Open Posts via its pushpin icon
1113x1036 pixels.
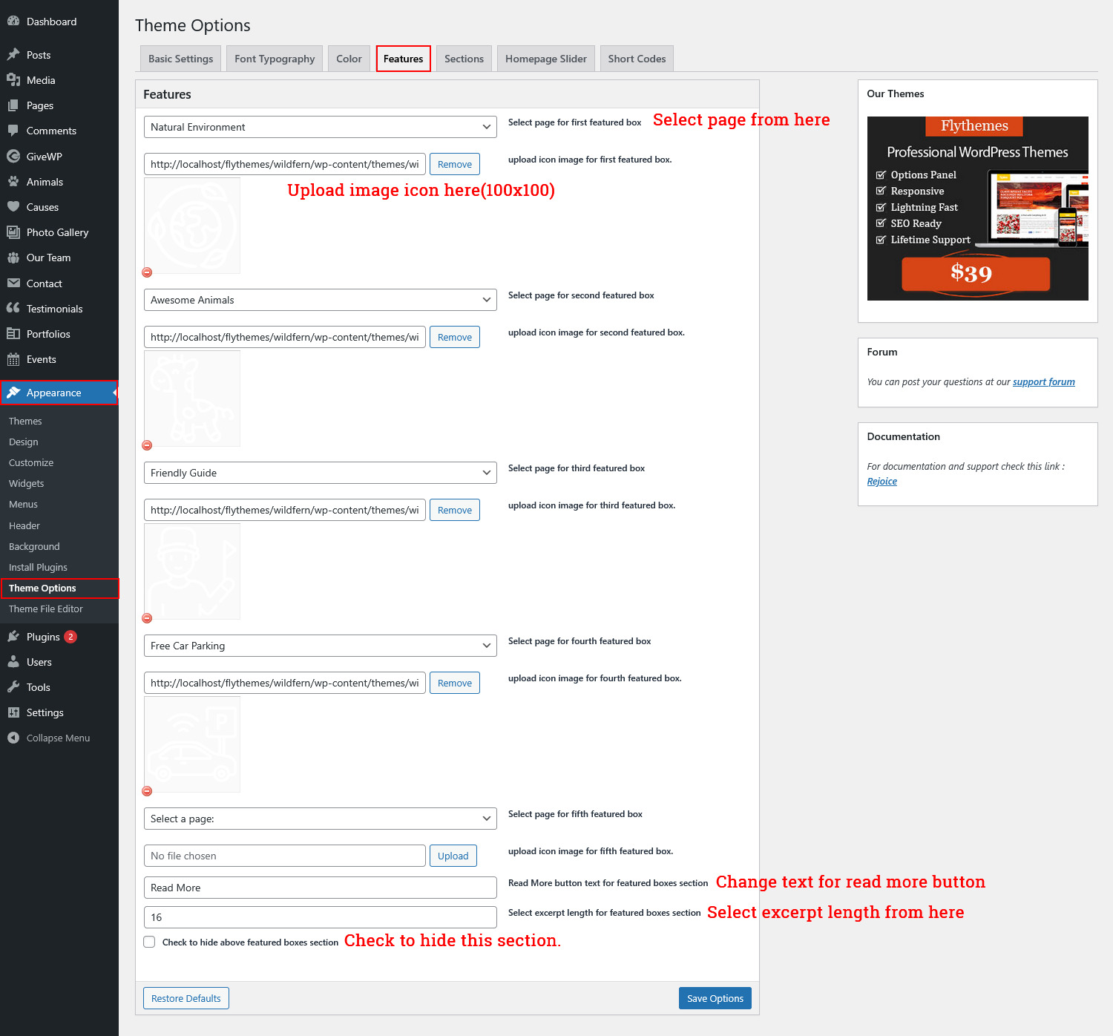click(x=13, y=55)
